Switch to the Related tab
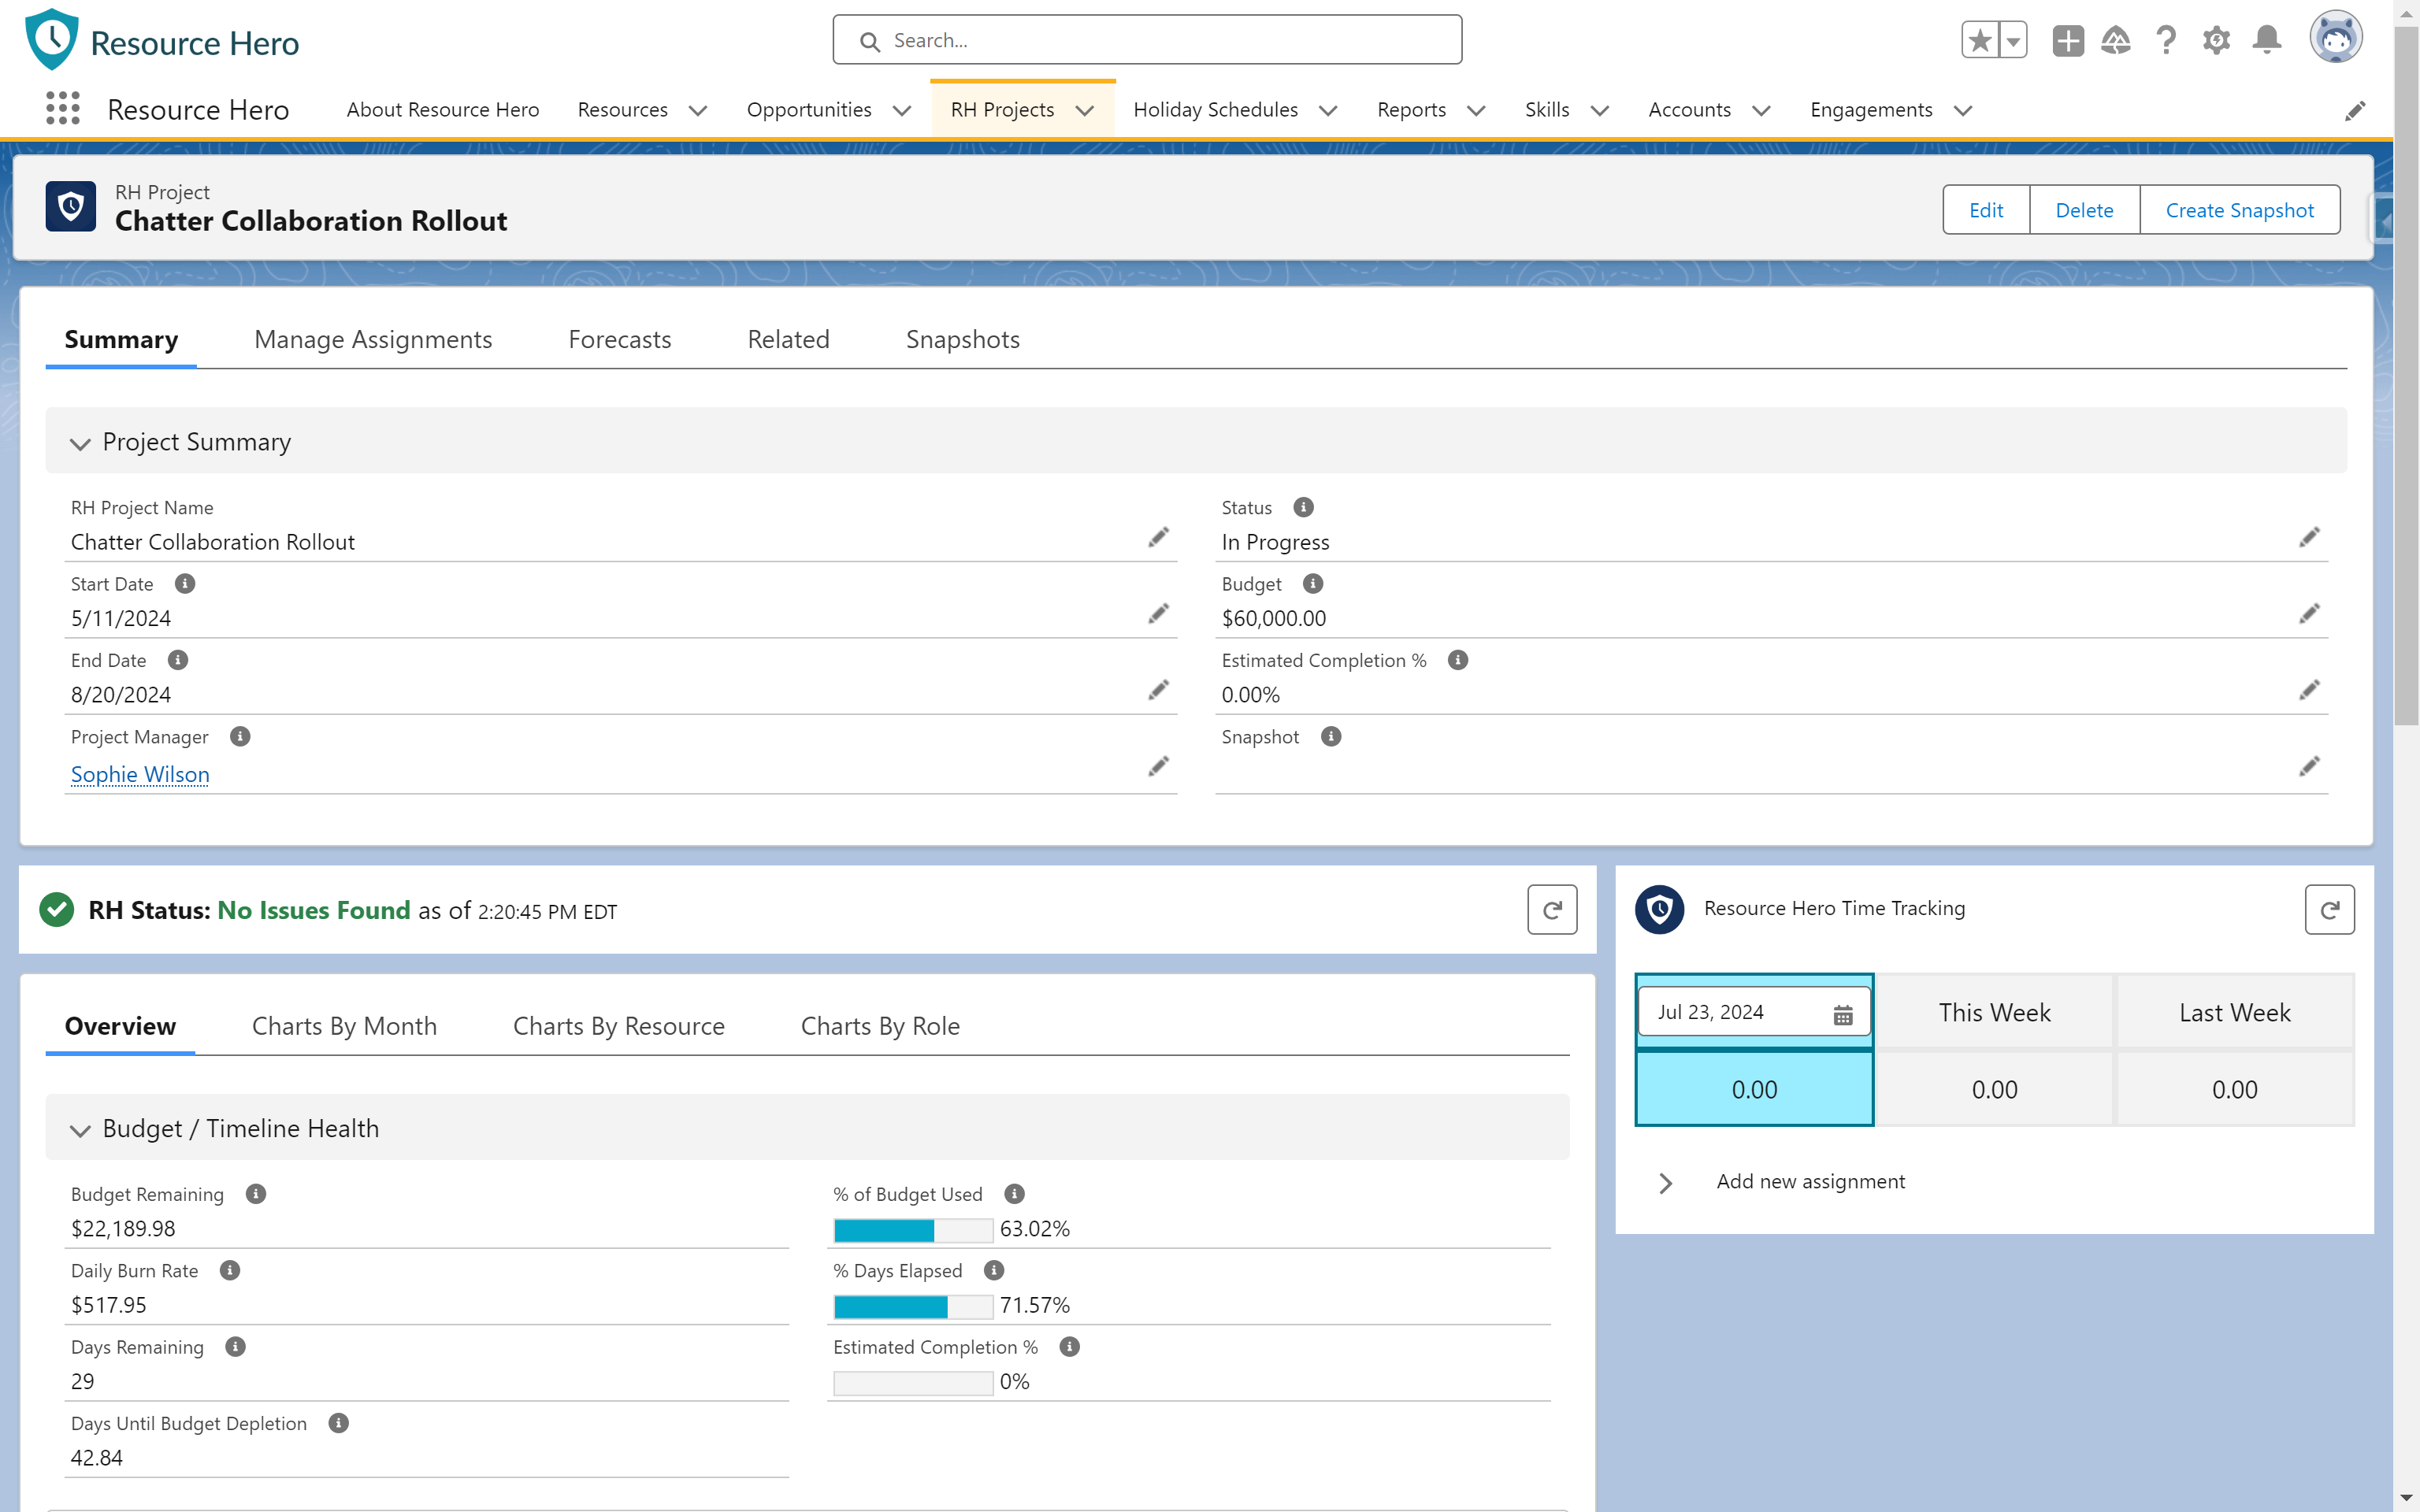 tap(788, 339)
